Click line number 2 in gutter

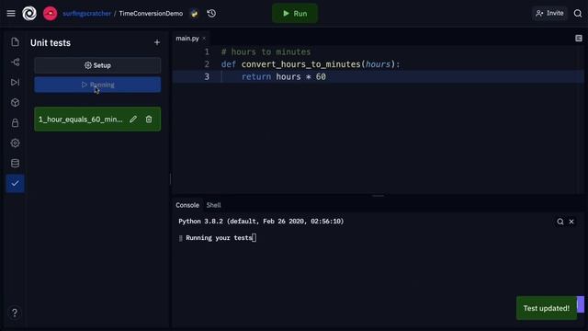(207, 64)
